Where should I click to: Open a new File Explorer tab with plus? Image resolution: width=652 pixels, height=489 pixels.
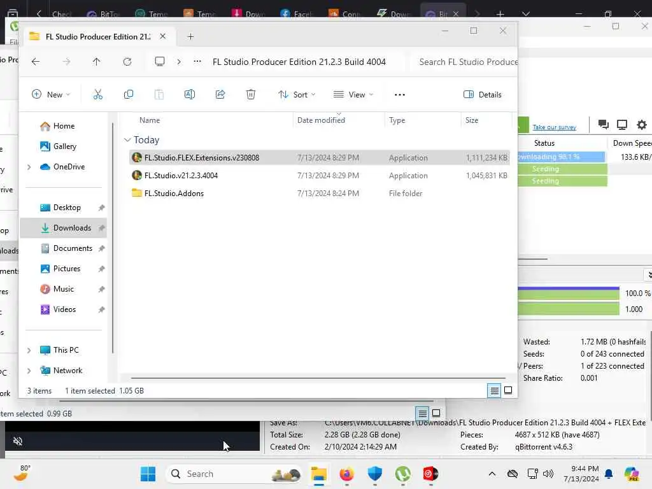(190, 36)
